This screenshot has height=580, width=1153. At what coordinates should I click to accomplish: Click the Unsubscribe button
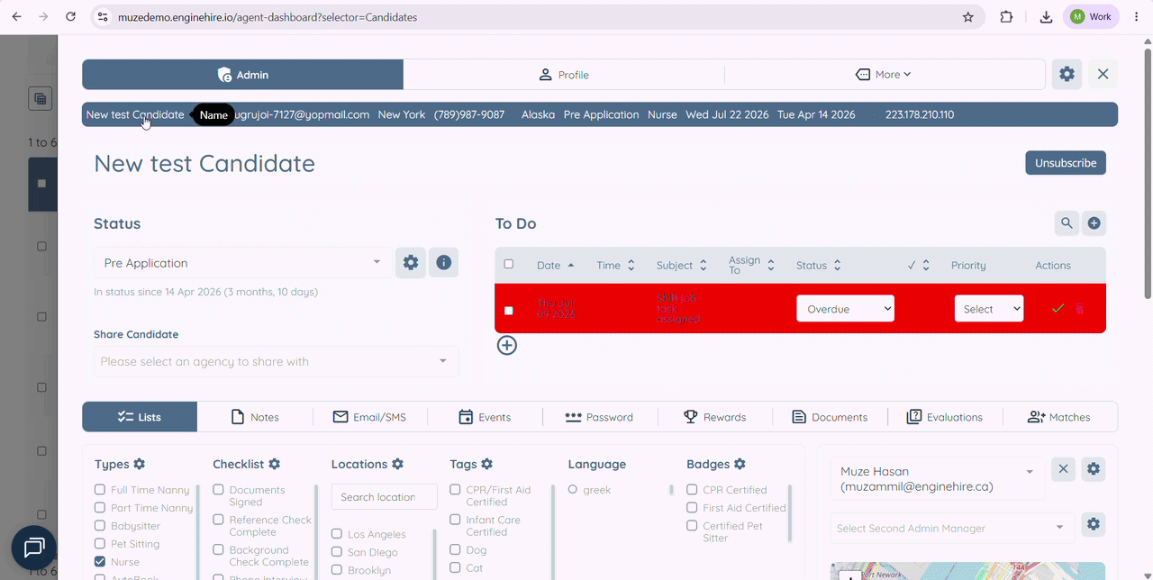click(1066, 163)
